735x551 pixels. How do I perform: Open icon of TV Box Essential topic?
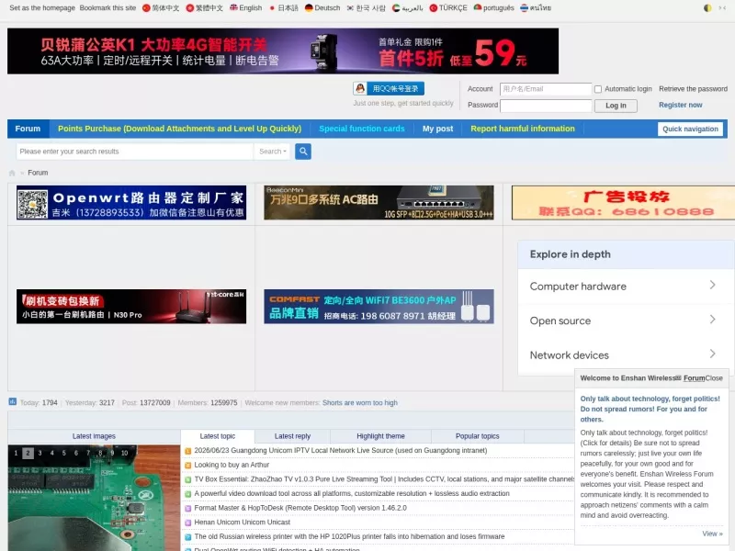[188, 479]
